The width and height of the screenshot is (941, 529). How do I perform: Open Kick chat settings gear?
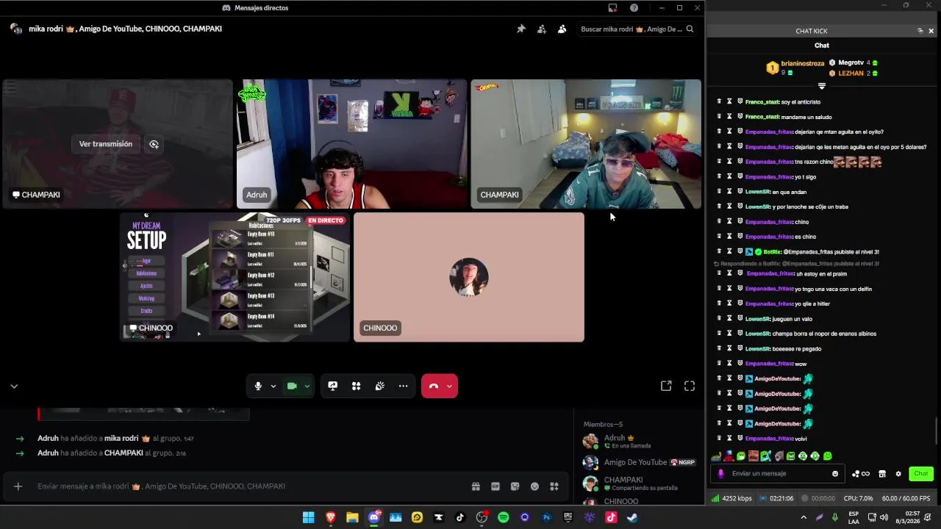coord(898,474)
